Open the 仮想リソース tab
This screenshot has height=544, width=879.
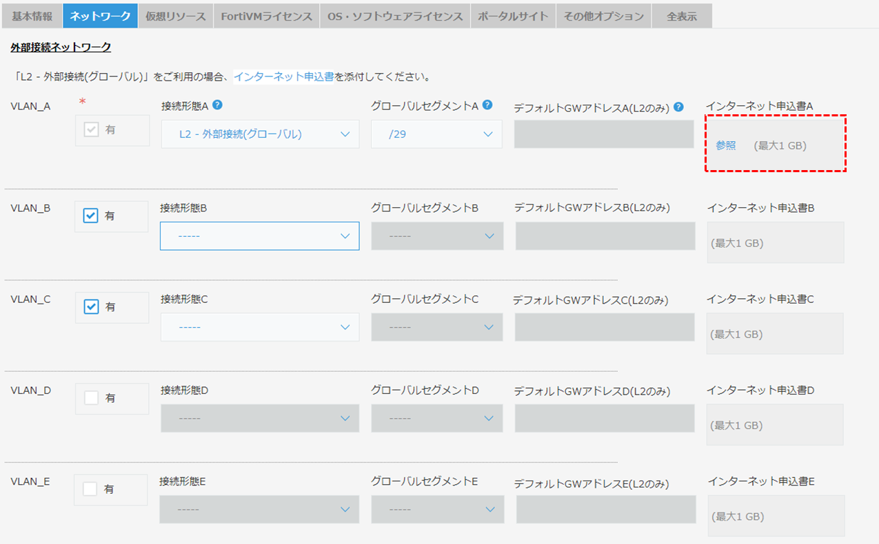(x=176, y=16)
